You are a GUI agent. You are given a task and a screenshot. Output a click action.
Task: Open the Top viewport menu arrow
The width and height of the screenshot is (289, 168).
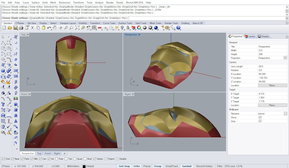tap(28, 34)
